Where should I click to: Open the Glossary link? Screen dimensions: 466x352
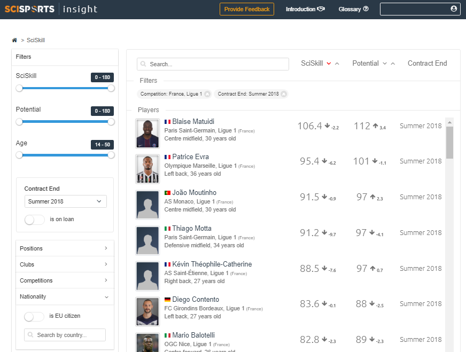(x=354, y=9)
